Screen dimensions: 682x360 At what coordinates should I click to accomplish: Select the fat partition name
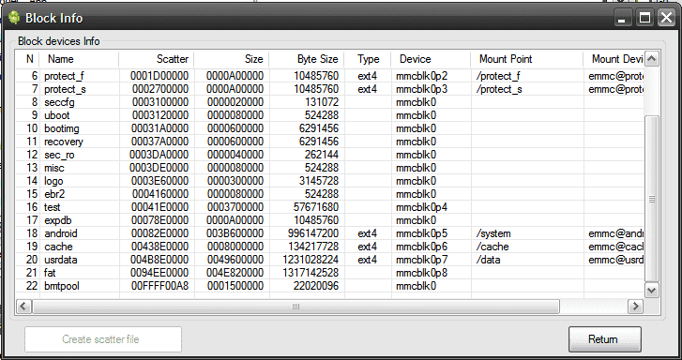(x=50, y=273)
